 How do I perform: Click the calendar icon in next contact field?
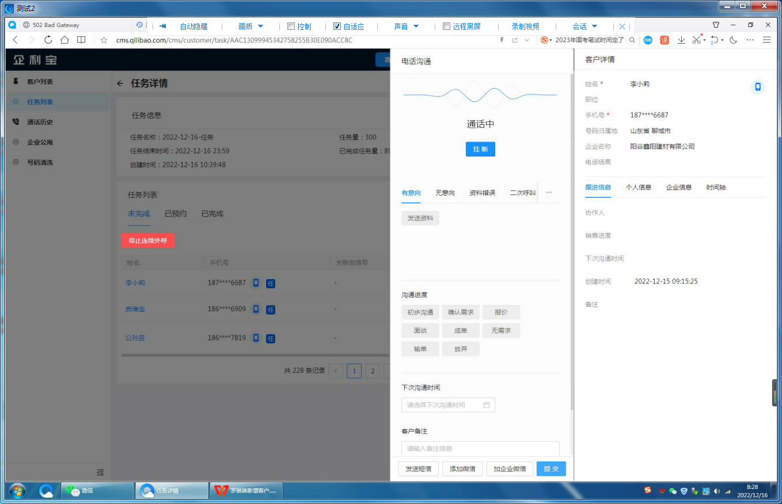click(x=486, y=405)
